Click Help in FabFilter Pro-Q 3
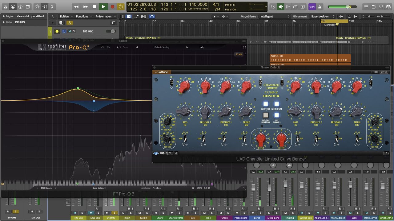The height and width of the screenshot is (221, 394). [x=202, y=47]
